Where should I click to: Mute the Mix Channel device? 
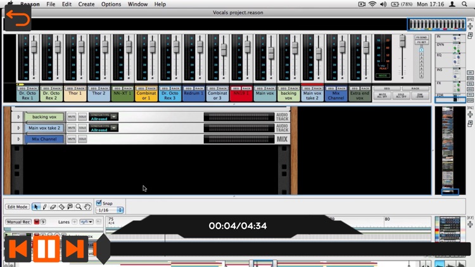click(x=72, y=139)
